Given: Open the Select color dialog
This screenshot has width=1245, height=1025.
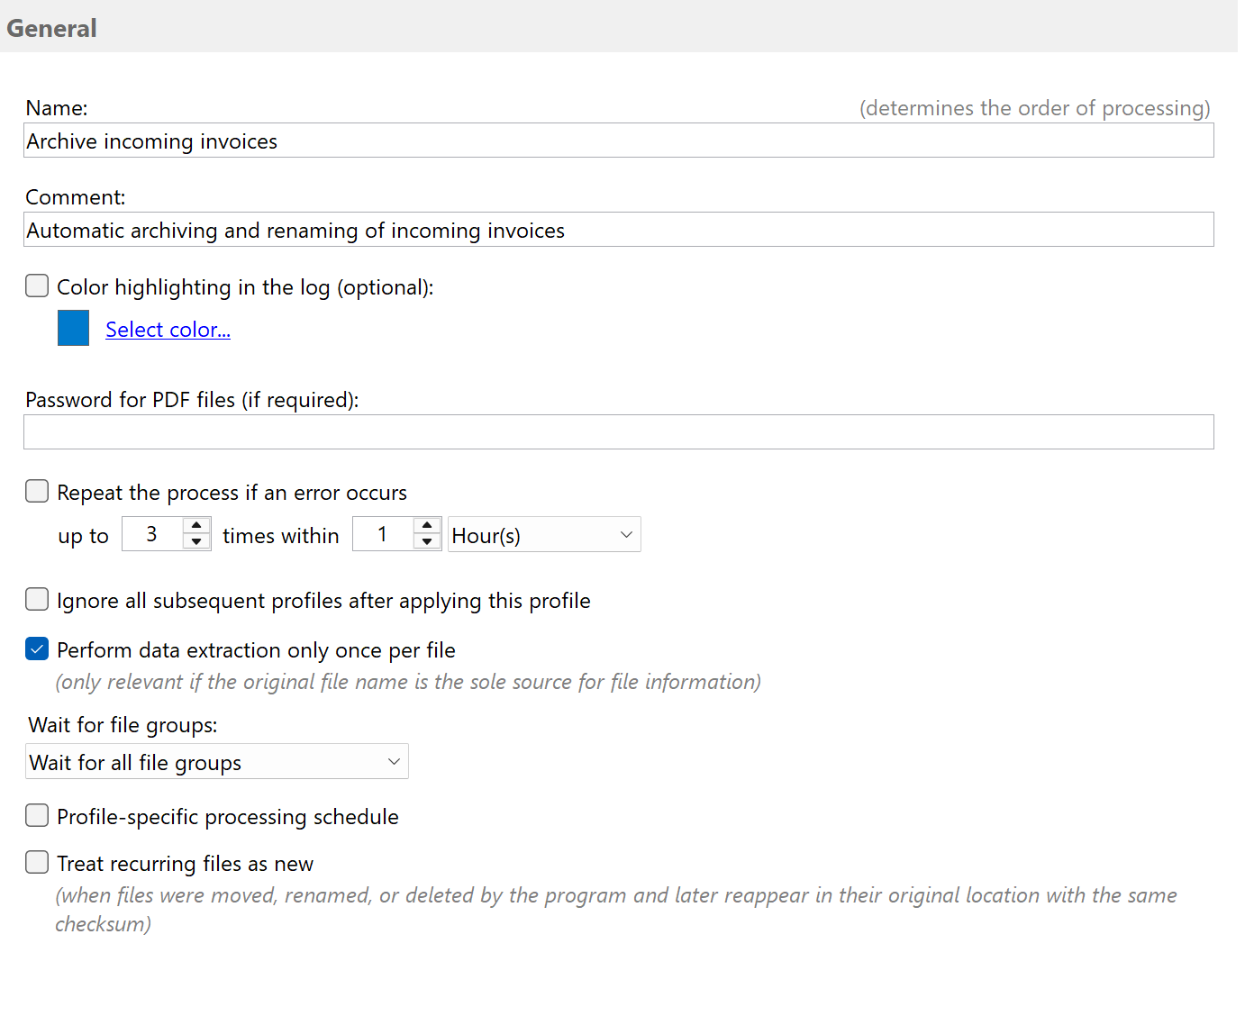Looking at the screenshot, I should click(168, 329).
